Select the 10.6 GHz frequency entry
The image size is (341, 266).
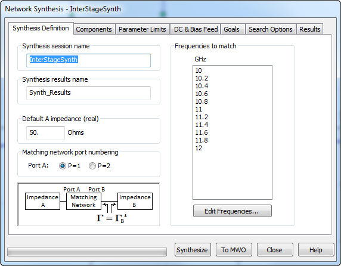click(x=201, y=94)
